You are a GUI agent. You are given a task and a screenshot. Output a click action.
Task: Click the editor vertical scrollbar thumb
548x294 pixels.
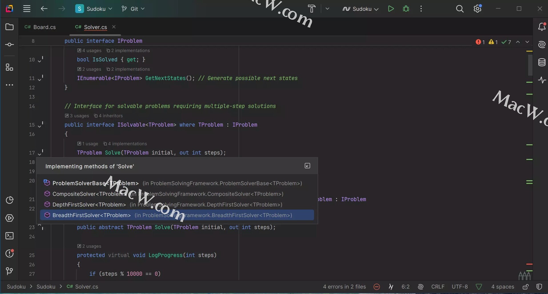coord(530,65)
